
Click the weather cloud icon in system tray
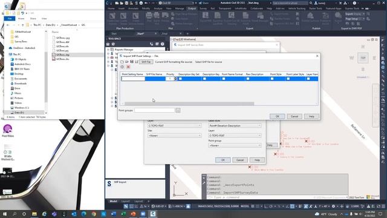click(x=317, y=214)
